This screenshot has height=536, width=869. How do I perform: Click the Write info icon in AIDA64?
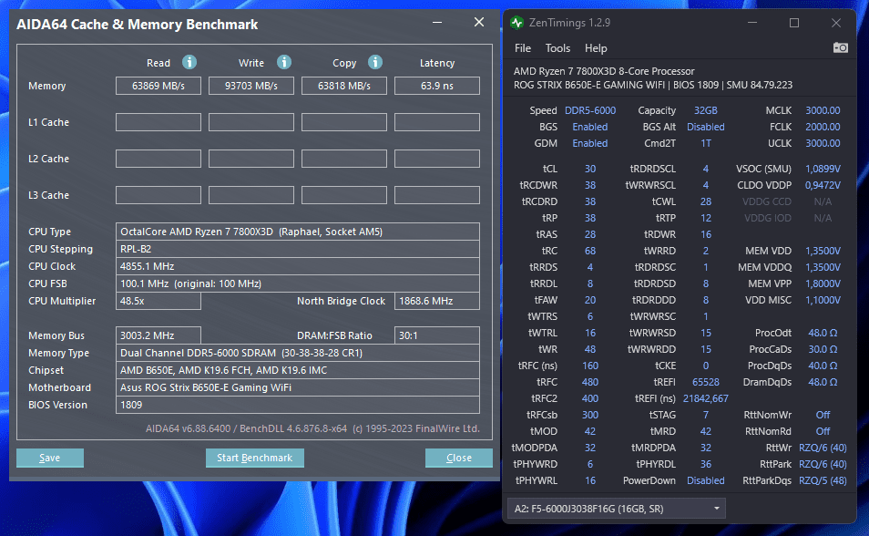[284, 62]
